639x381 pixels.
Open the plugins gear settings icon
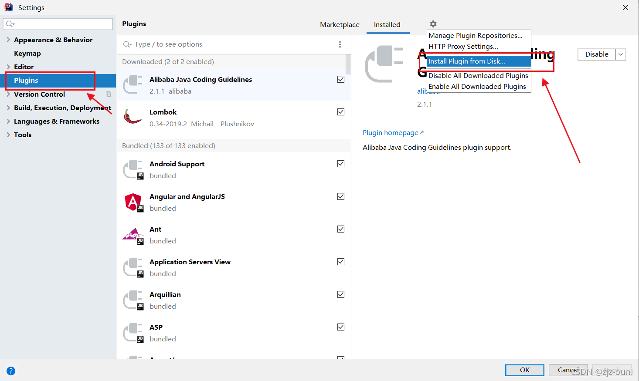433,24
